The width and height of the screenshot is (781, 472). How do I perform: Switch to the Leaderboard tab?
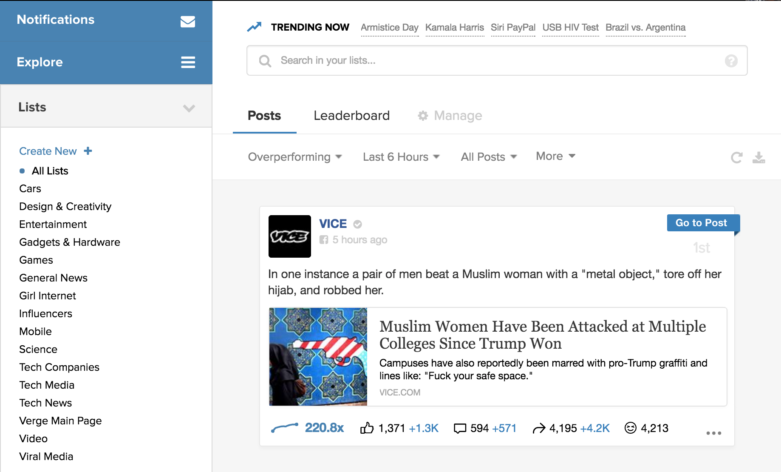351,116
